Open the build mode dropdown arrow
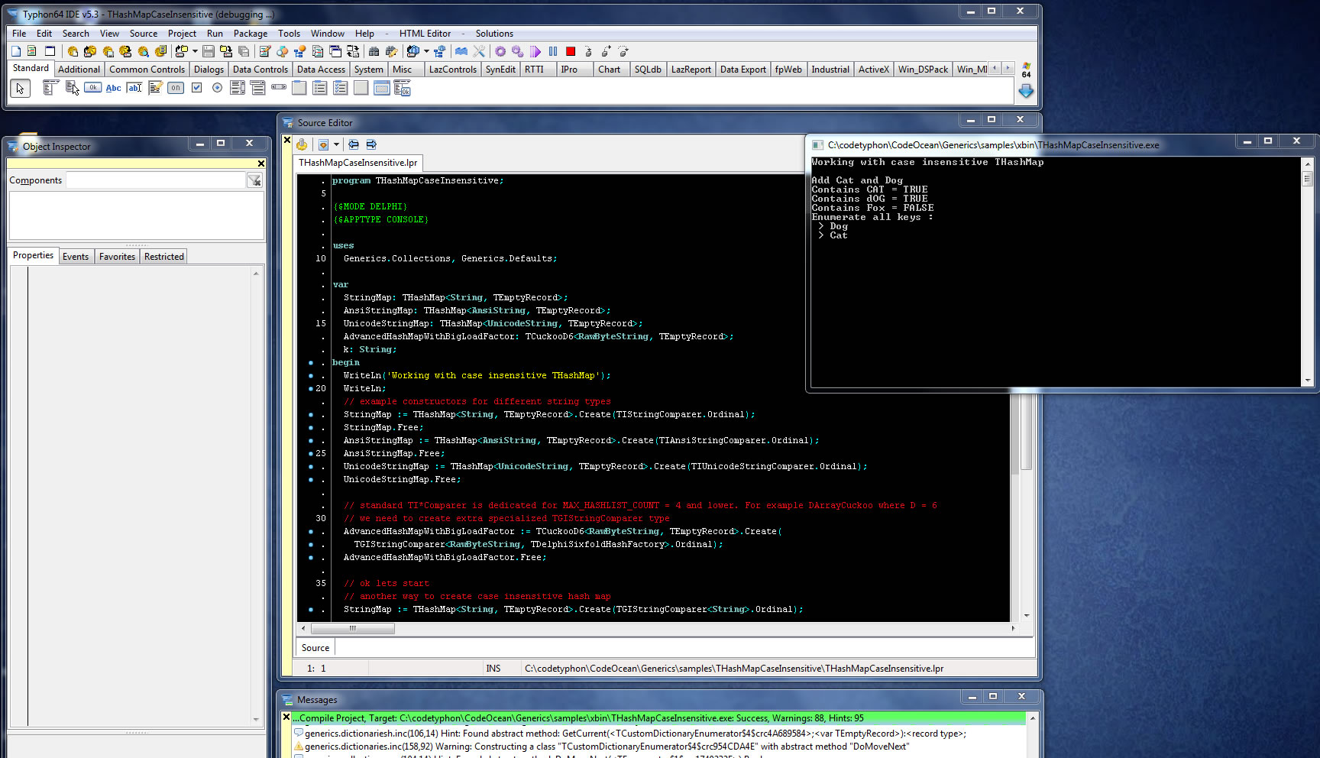This screenshot has height=758, width=1320. (x=426, y=51)
